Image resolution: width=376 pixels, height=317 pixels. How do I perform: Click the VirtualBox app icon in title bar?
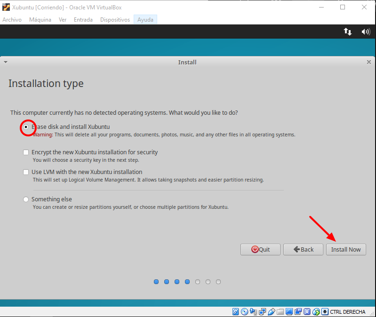[x=6, y=7]
